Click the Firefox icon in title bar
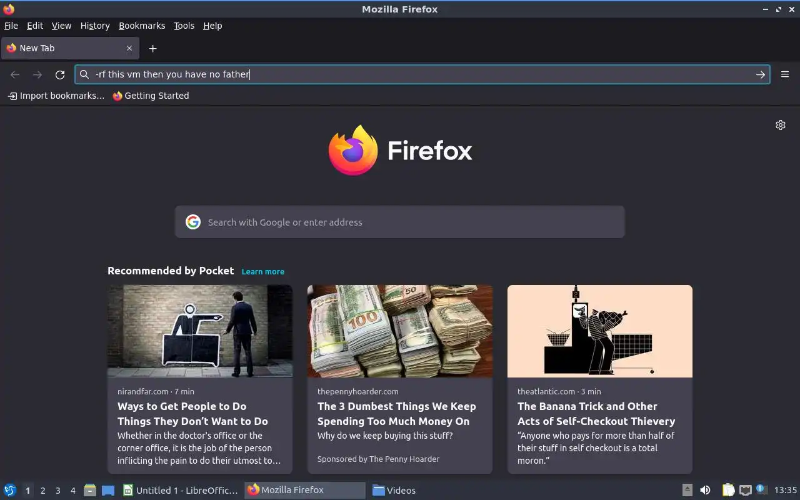 tap(9, 9)
